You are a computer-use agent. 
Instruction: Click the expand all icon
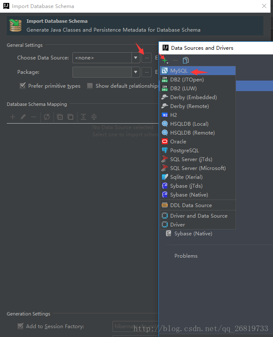tap(83, 117)
